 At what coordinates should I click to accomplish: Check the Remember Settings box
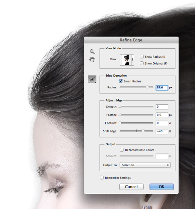102,178
